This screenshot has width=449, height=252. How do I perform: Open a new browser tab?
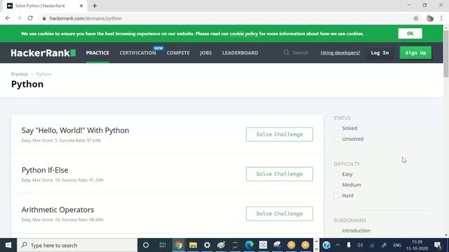95,6
